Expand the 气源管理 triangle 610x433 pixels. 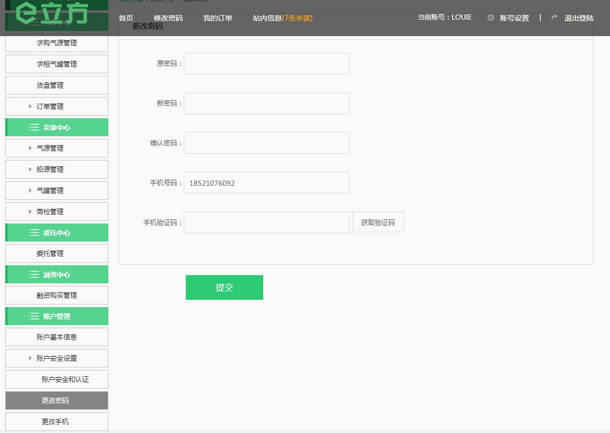coord(30,148)
